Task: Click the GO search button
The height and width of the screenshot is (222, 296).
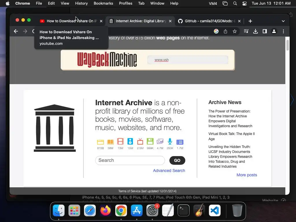Action: (x=177, y=160)
